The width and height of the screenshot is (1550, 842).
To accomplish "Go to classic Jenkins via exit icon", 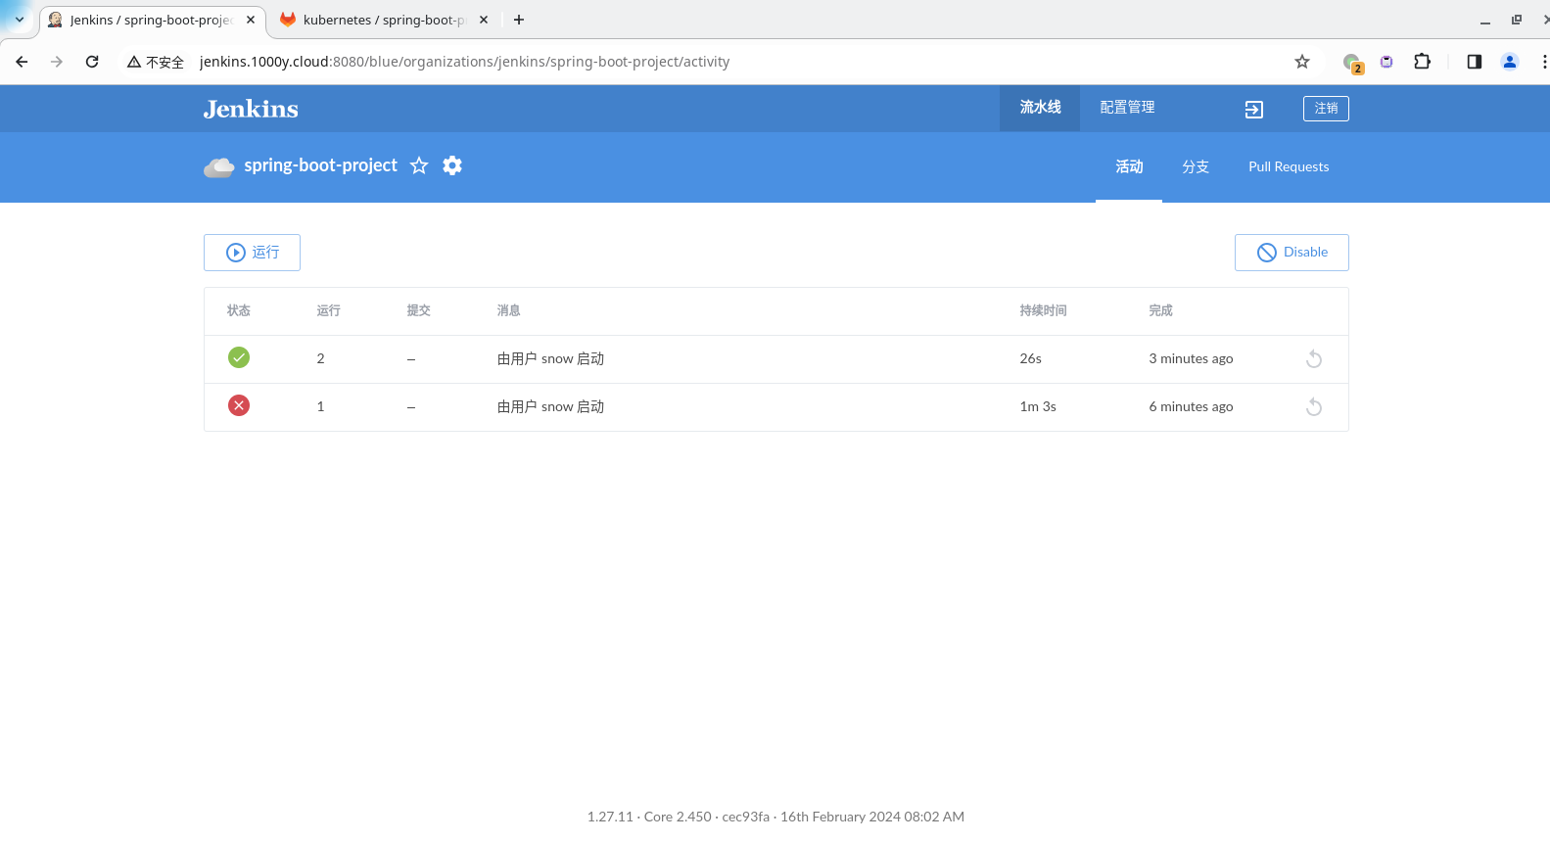I will click(1254, 110).
